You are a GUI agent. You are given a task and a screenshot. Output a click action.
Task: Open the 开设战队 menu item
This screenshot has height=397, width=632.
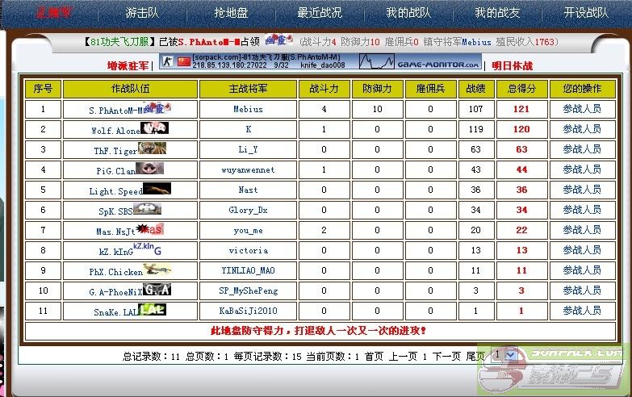(585, 13)
